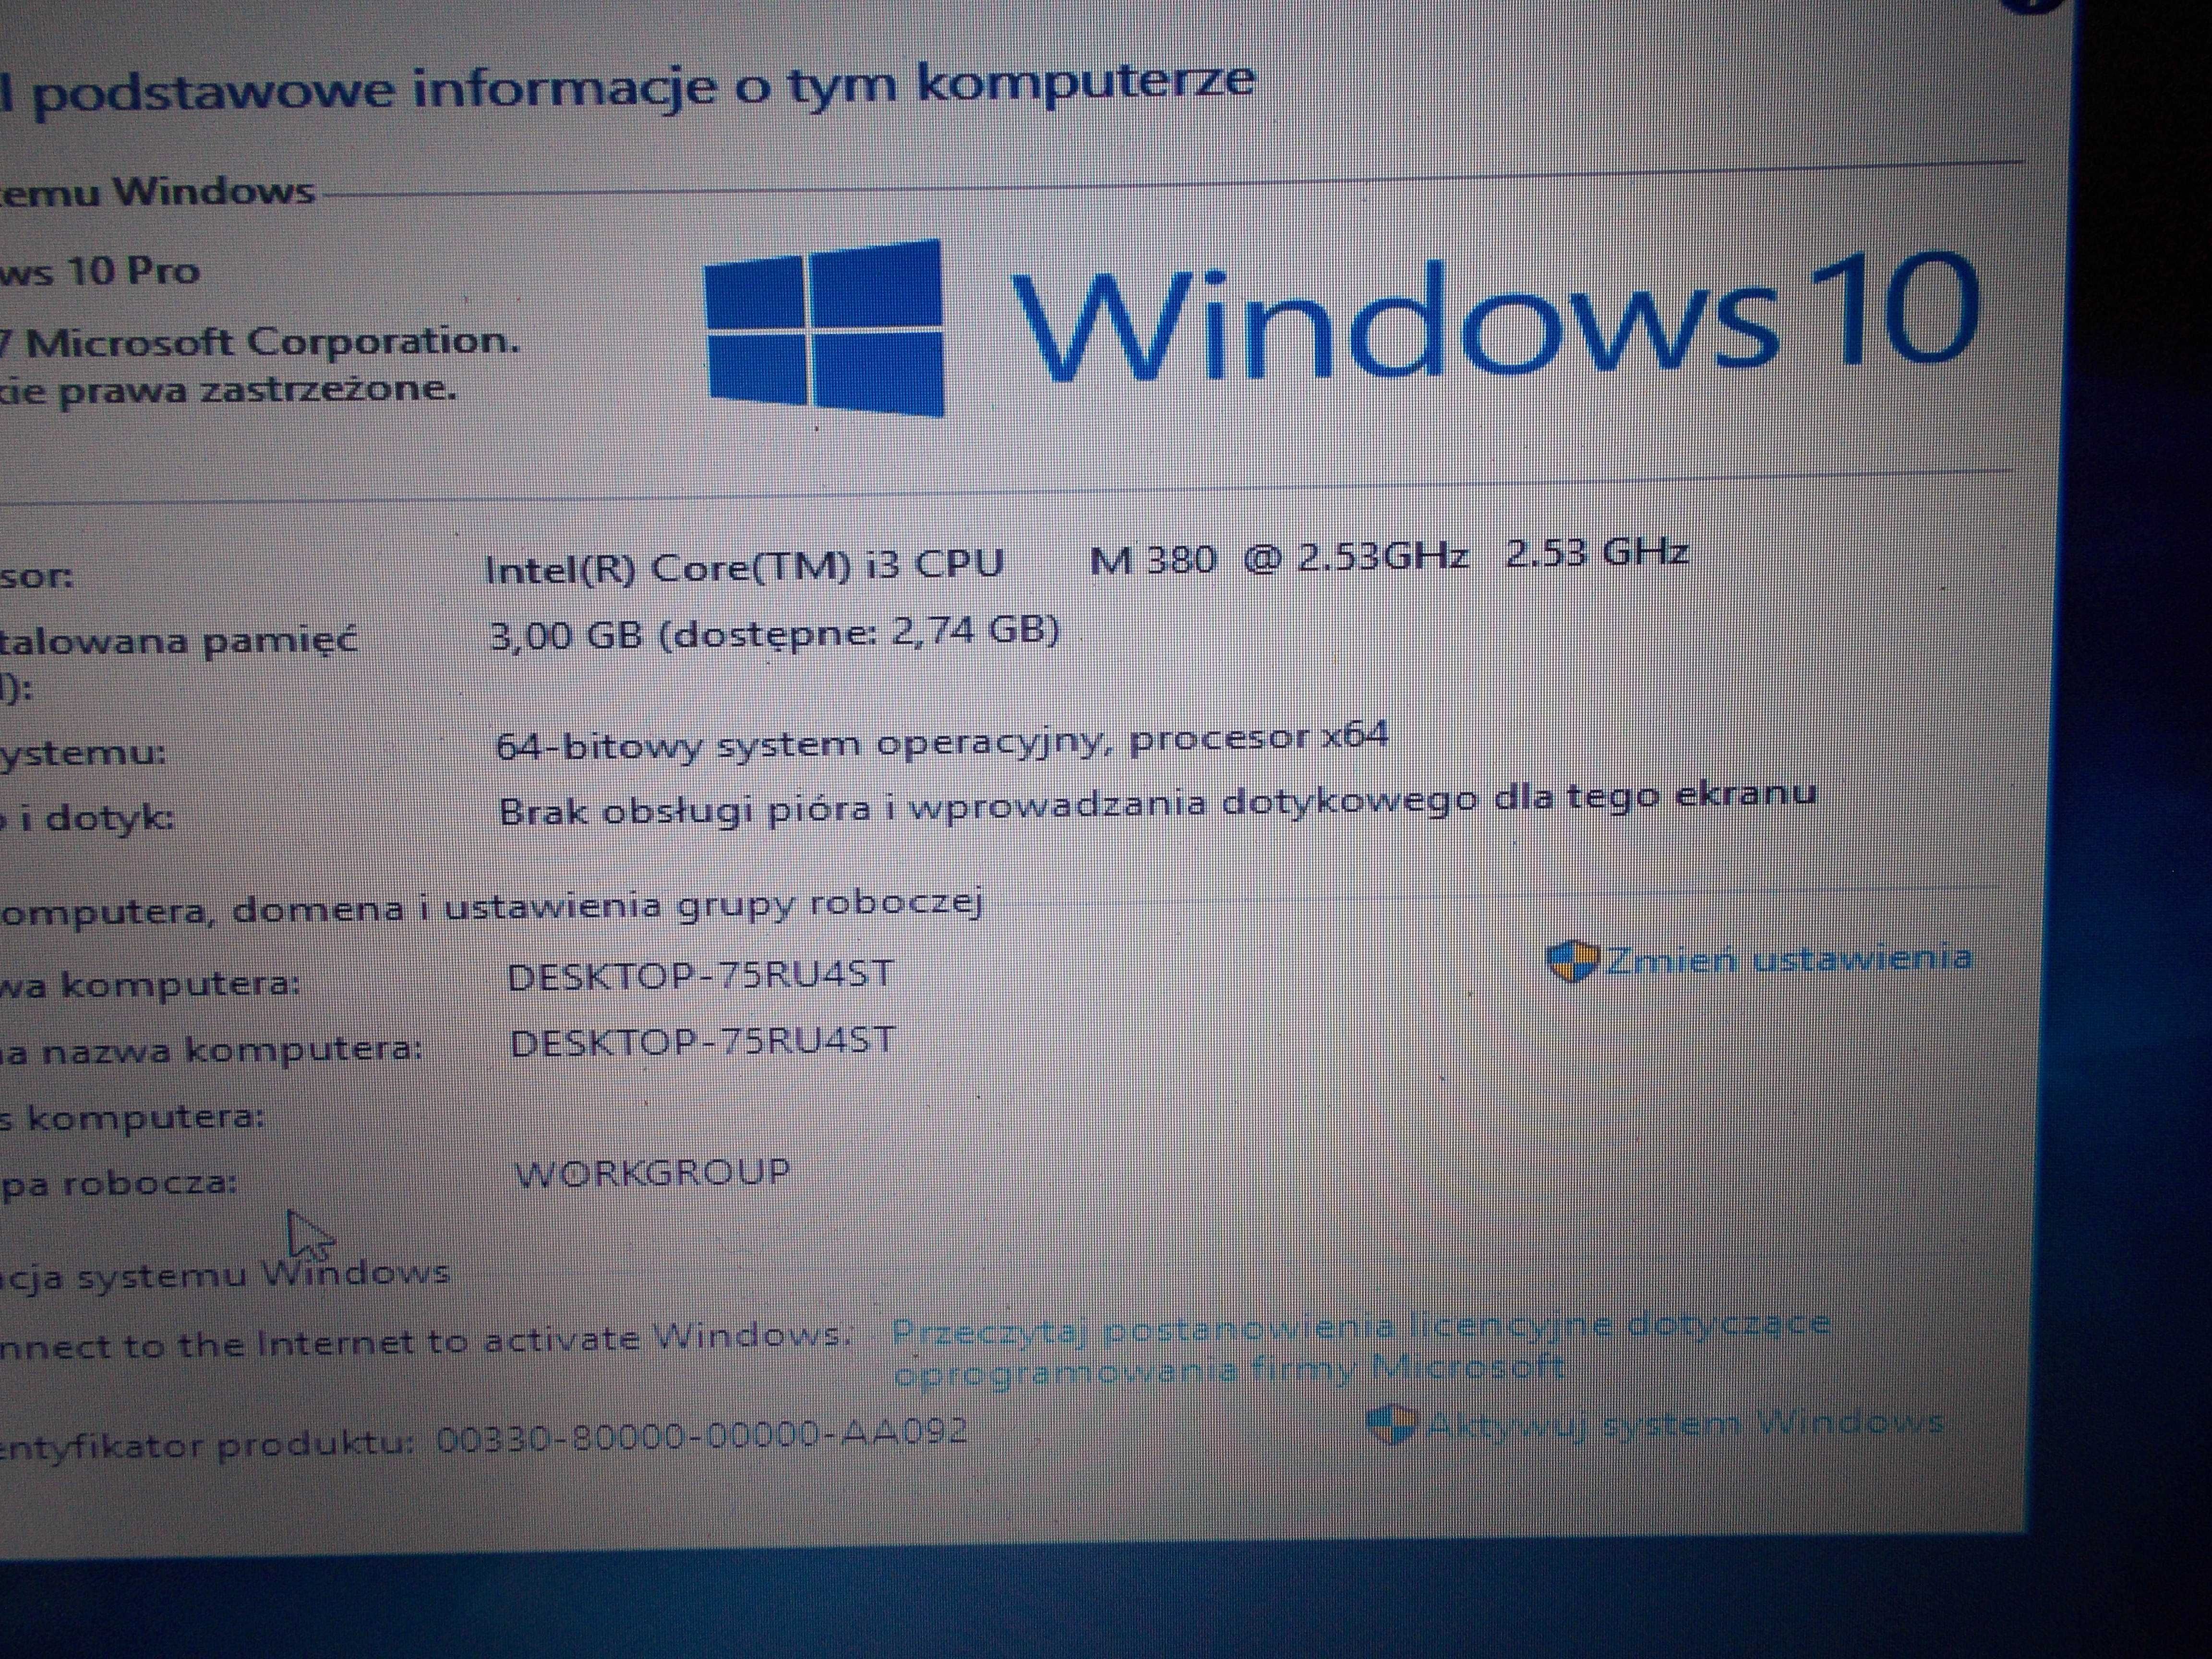Image resolution: width=2212 pixels, height=1659 pixels.
Task: Select the product ID 00330-80000-00000-AA092
Action: (702, 1435)
